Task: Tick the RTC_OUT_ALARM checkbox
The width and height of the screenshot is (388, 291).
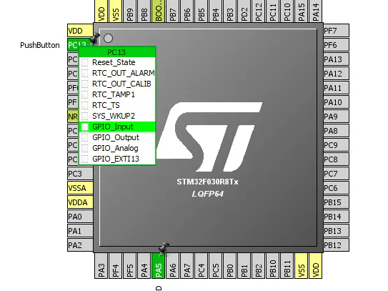Action: (x=84, y=73)
